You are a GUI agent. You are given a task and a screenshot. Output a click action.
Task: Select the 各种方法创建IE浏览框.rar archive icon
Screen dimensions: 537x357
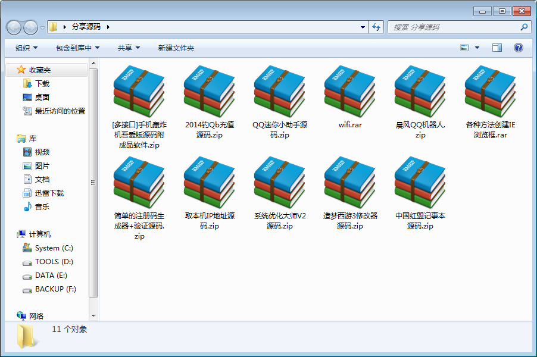point(491,91)
